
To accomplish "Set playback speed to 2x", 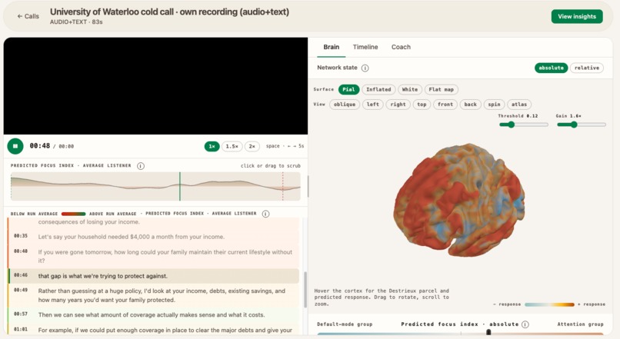I will [x=252, y=147].
